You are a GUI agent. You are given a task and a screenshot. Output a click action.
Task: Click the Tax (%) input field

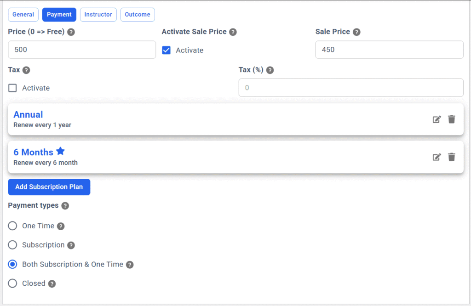pos(351,88)
